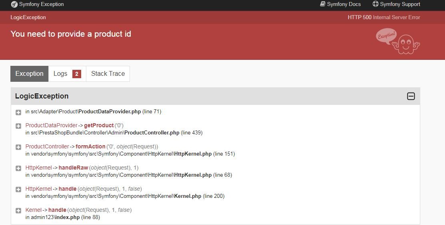Collapse the LogicException panel with minus icon

(411, 96)
